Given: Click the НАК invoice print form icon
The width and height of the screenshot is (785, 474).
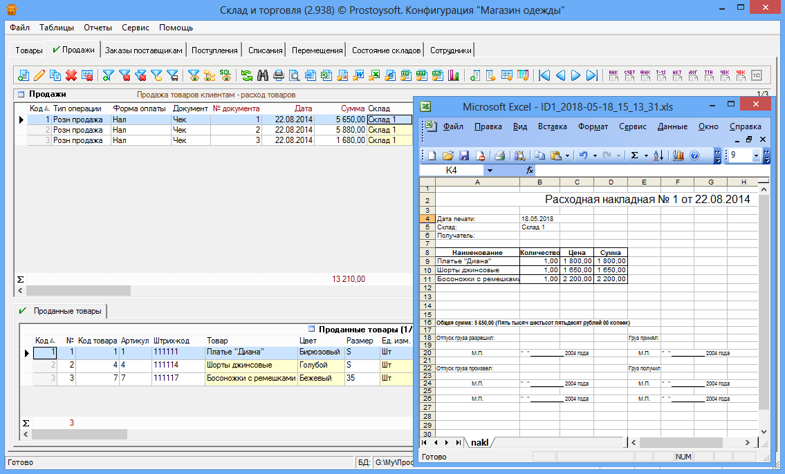Looking at the screenshot, I should coord(613,75).
